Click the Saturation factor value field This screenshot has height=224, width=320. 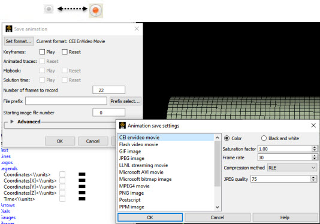tap(285, 149)
